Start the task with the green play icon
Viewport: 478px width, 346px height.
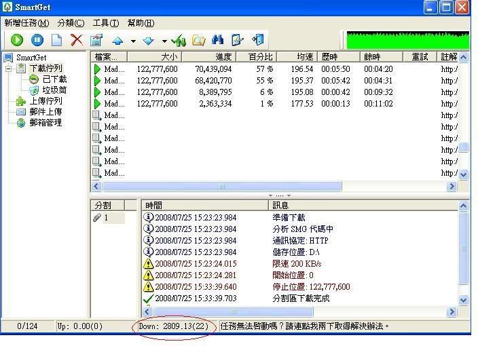tap(17, 40)
